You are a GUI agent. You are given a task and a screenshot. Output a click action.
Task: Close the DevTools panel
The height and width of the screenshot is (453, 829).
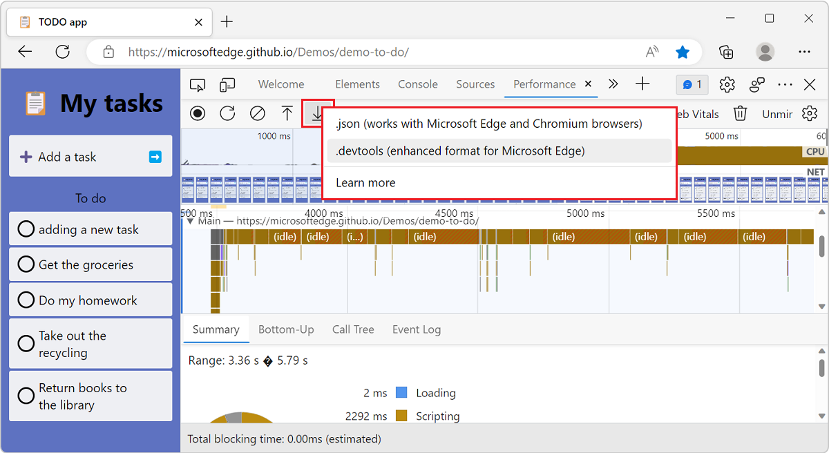pyautogui.click(x=810, y=84)
